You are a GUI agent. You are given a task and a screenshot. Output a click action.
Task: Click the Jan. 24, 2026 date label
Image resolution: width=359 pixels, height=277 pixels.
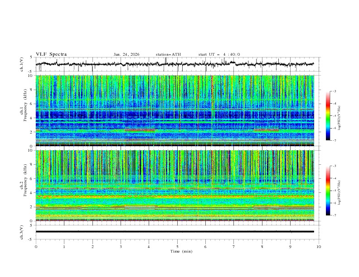pyautogui.click(x=126, y=54)
